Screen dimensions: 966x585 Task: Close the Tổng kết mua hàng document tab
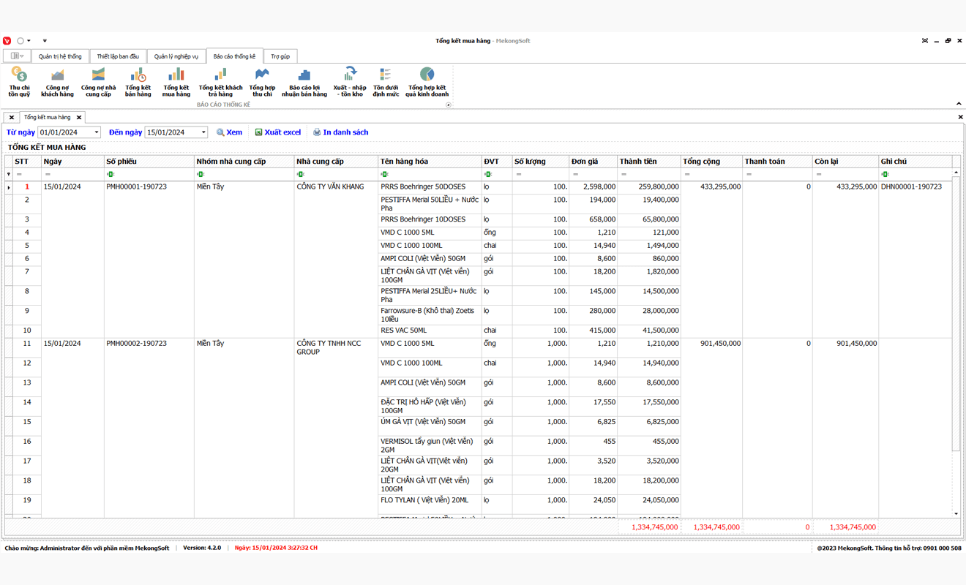79,117
